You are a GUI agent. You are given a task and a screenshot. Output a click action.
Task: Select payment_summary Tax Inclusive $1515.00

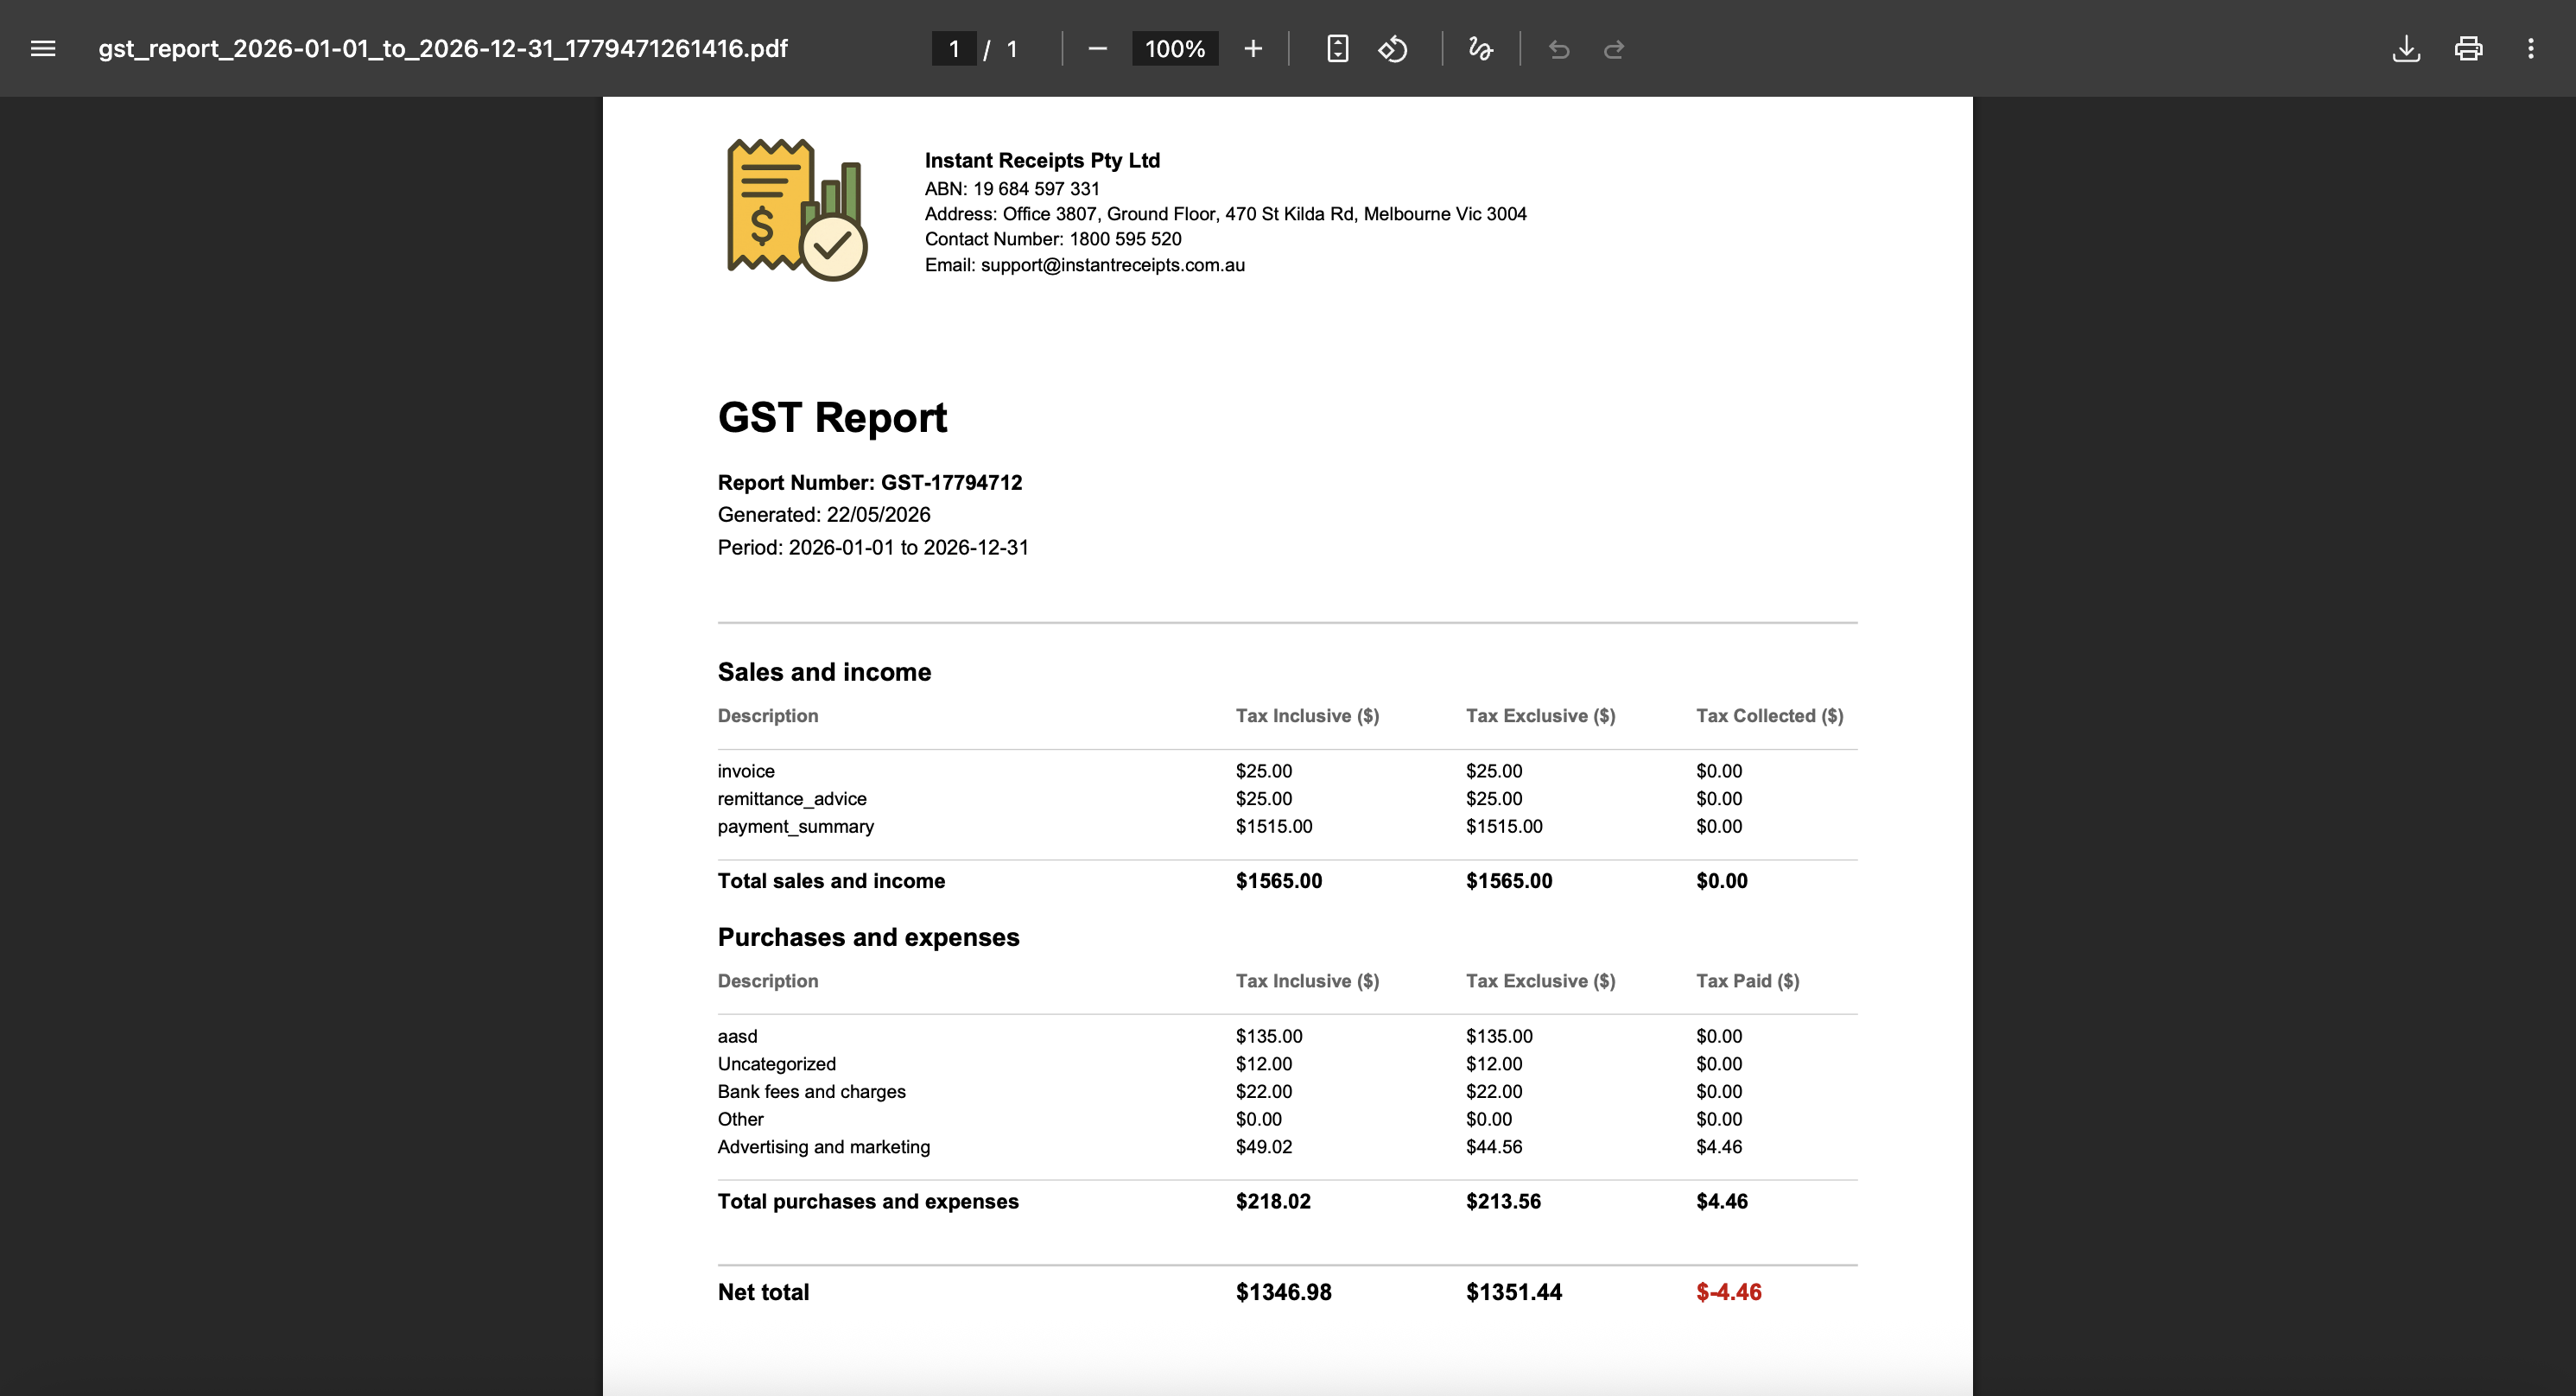[1274, 826]
